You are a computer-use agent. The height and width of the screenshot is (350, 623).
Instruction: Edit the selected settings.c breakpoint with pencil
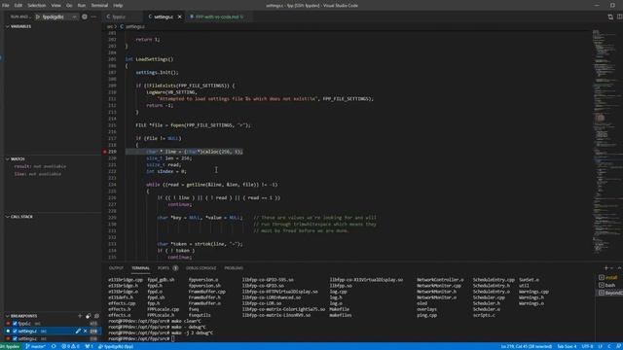(78, 331)
